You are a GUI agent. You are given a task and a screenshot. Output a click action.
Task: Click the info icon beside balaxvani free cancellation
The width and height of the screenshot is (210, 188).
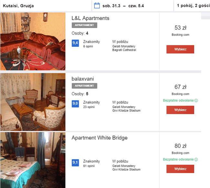[x=196, y=100]
